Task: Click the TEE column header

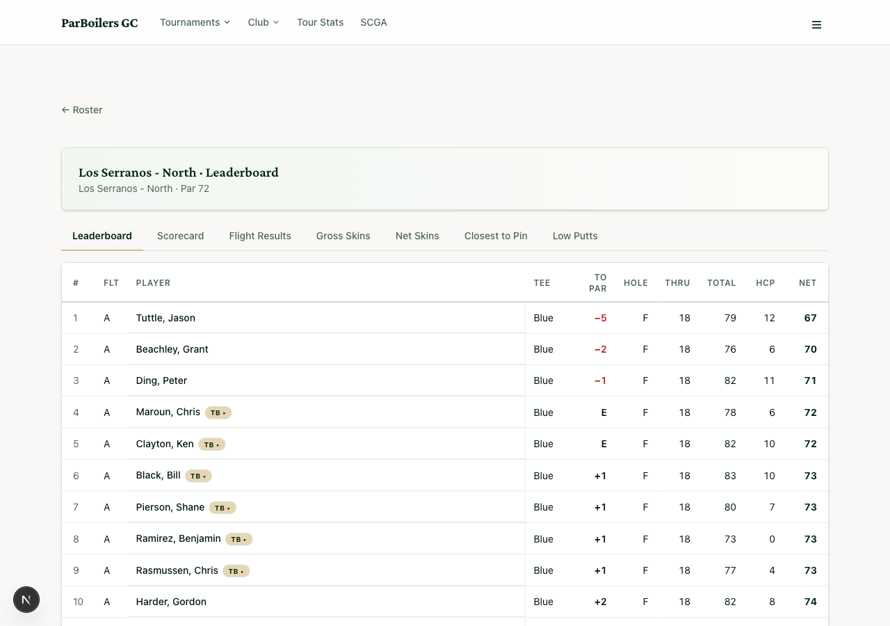Action: pyautogui.click(x=542, y=283)
